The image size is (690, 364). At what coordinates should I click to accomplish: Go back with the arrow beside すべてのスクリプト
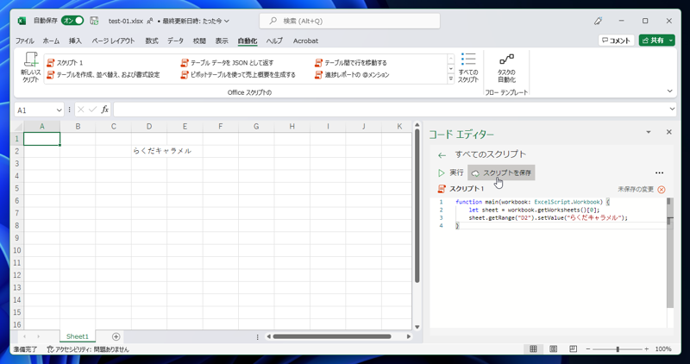tap(442, 155)
